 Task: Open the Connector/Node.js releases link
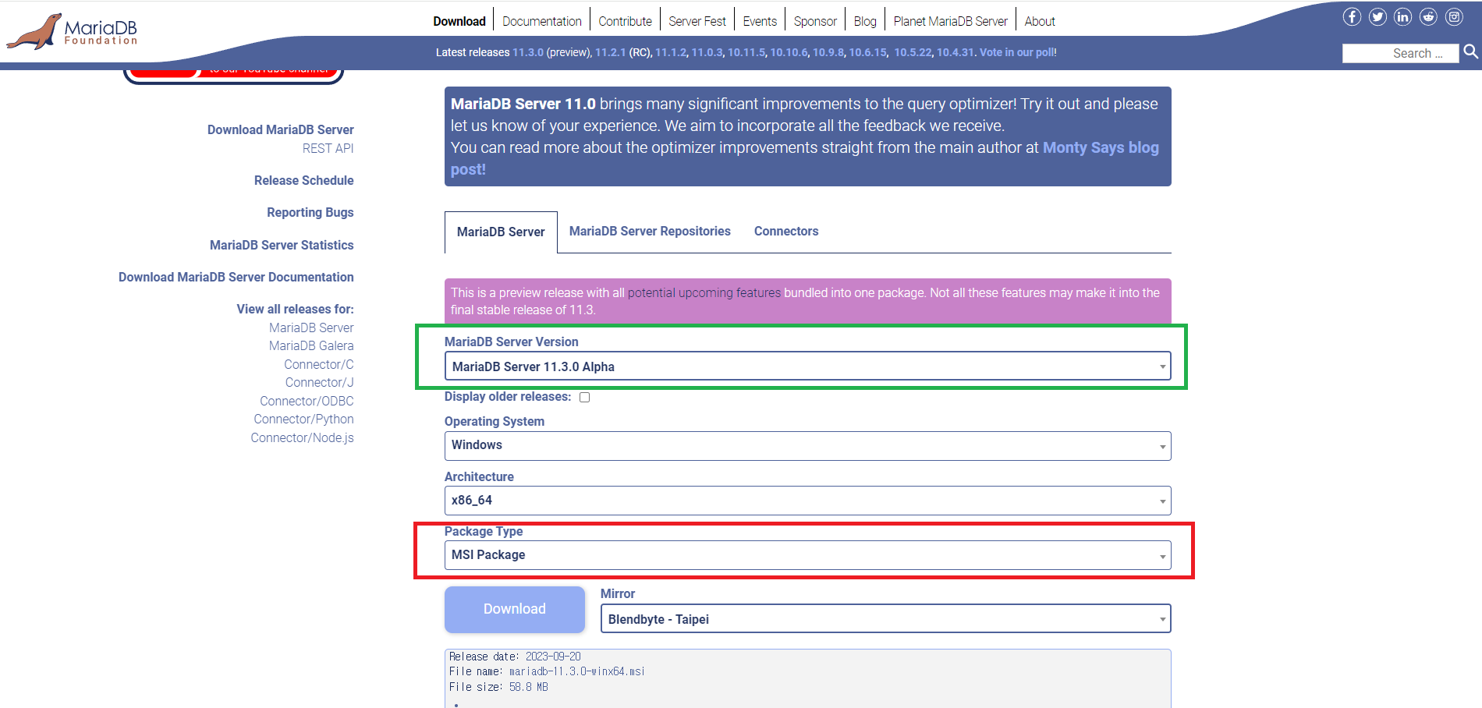pos(303,437)
